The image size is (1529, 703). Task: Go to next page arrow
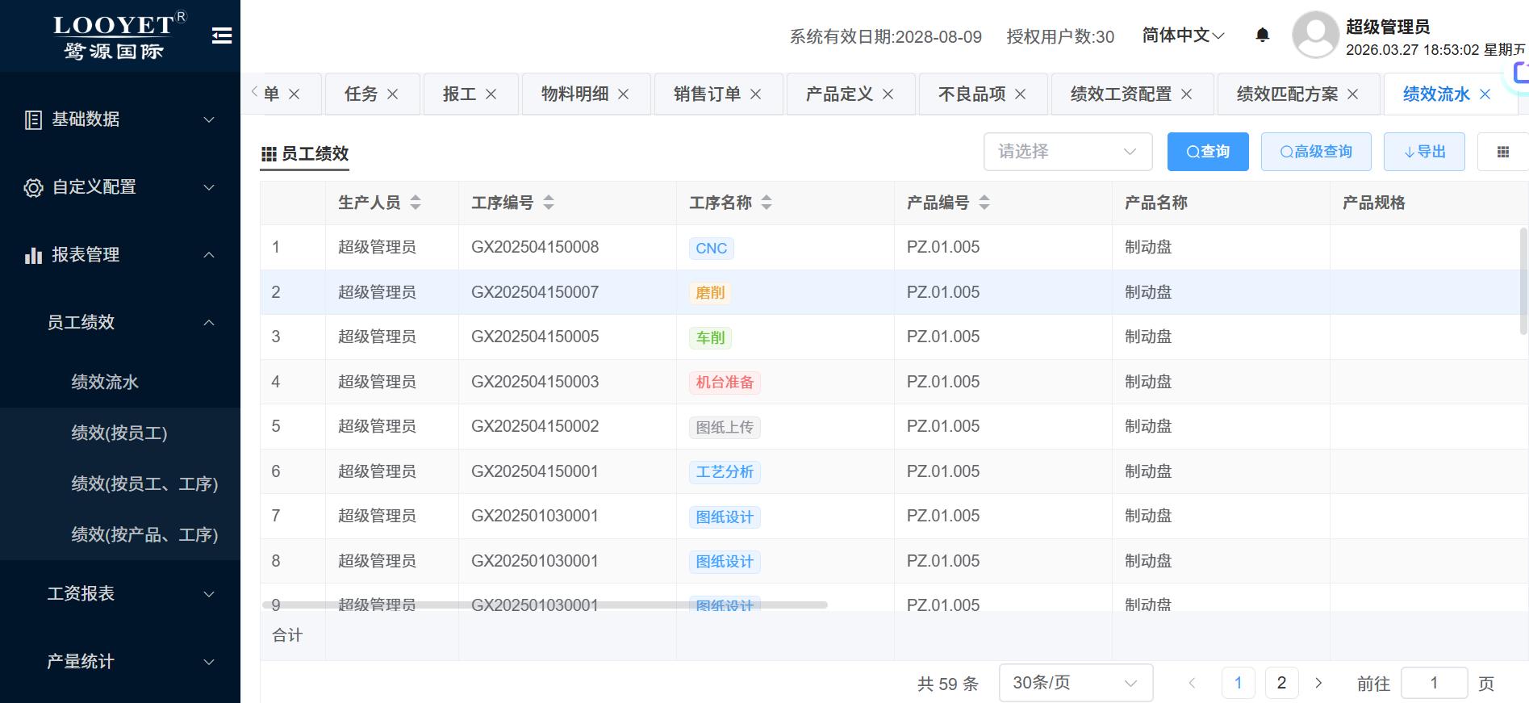(1318, 683)
